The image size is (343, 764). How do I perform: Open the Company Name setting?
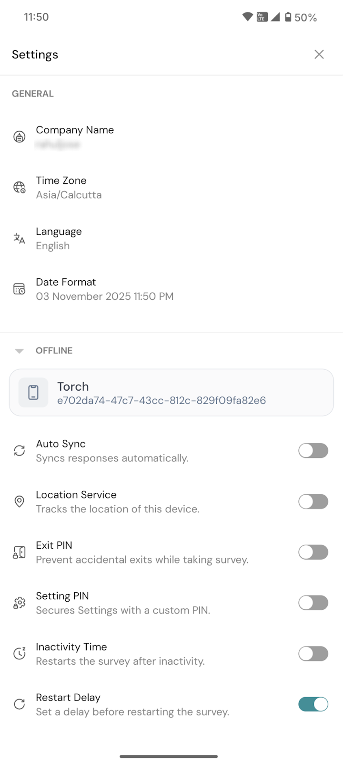coord(75,137)
